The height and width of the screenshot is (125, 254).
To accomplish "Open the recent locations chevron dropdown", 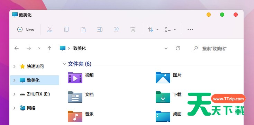I will [39, 48].
